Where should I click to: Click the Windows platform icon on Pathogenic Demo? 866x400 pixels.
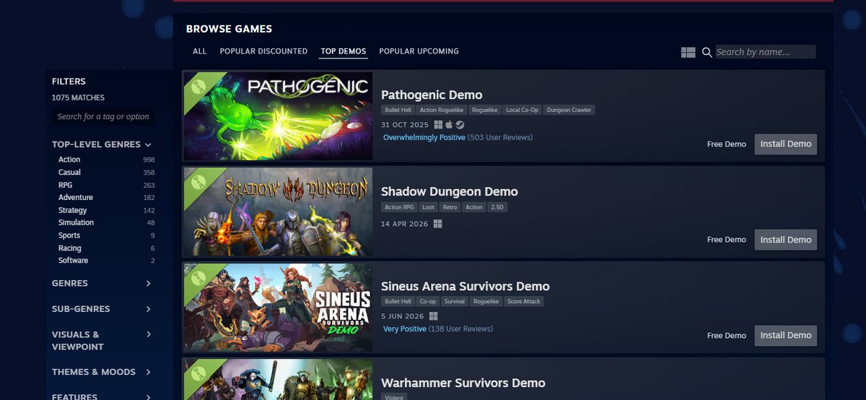tap(438, 125)
